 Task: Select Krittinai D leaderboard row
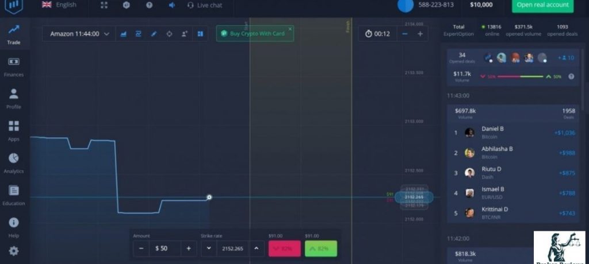(x=513, y=213)
